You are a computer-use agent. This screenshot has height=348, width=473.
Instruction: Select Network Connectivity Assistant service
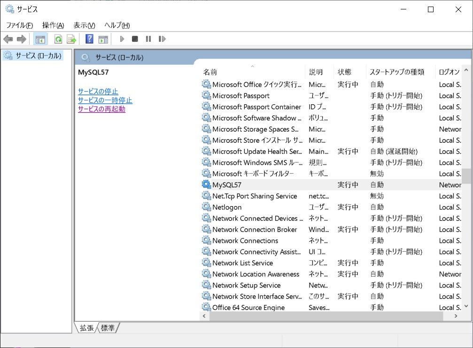[331, 252]
